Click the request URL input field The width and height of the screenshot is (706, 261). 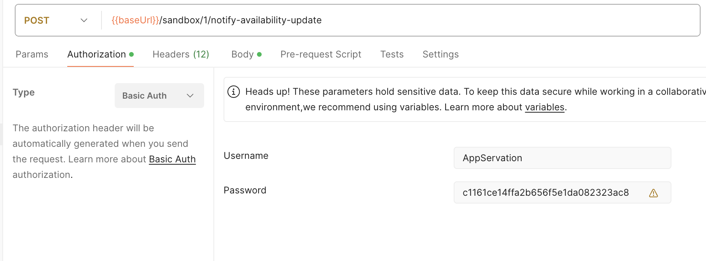coord(467,20)
